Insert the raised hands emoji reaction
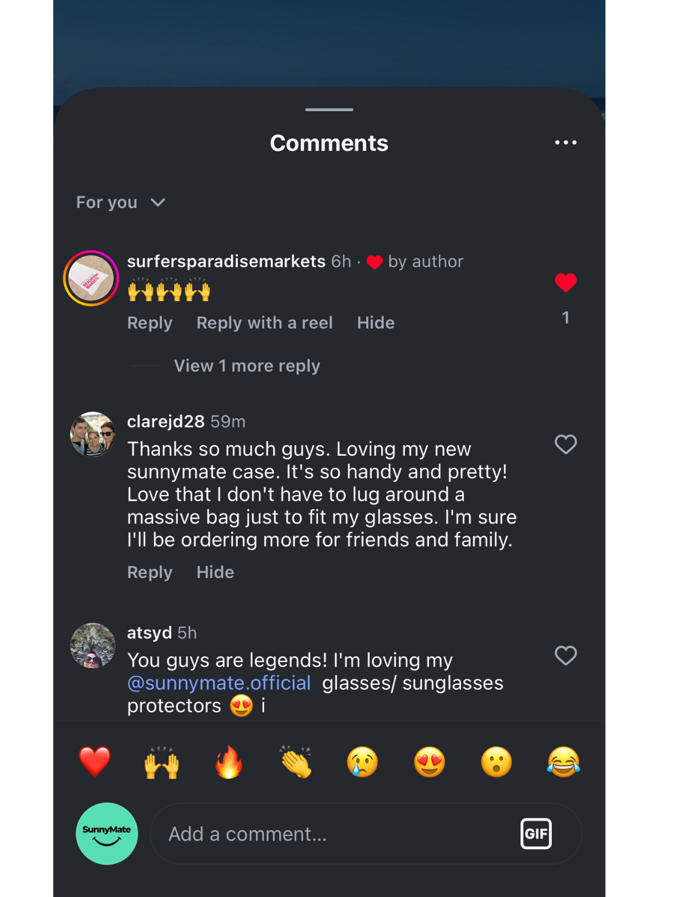The height and width of the screenshot is (897, 673). click(x=162, y=762)
